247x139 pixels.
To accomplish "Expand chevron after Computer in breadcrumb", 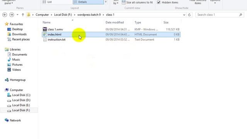I will click(x=51, y=15).
